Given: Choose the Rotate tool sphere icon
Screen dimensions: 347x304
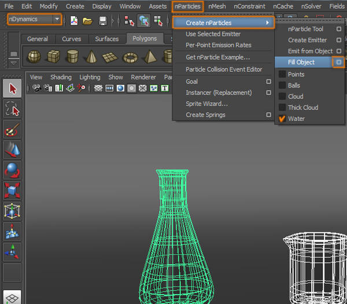Looking at the screenshot, I should (13, 171).
